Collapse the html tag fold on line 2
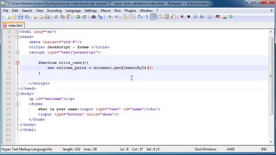The image size is (276, 155). (17, 32)
